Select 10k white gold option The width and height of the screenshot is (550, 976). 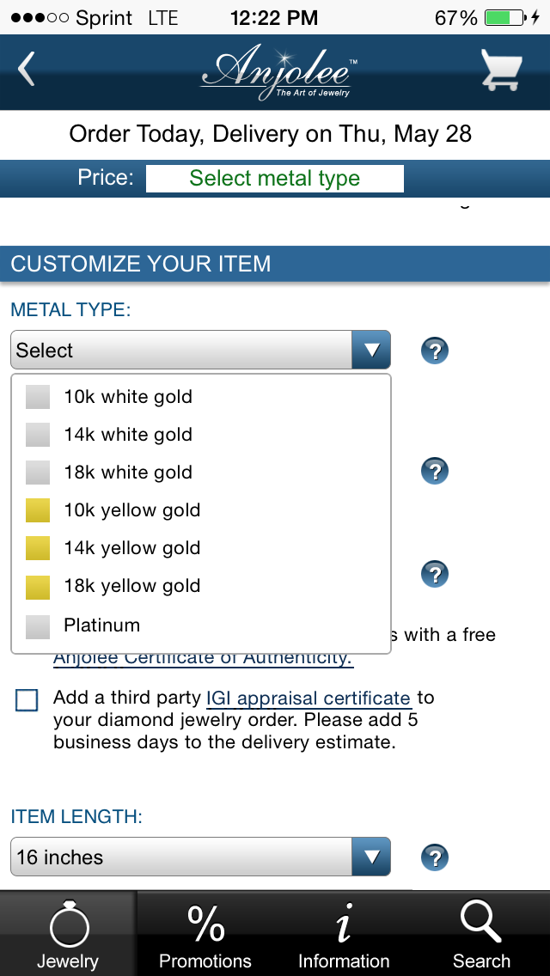201,397
